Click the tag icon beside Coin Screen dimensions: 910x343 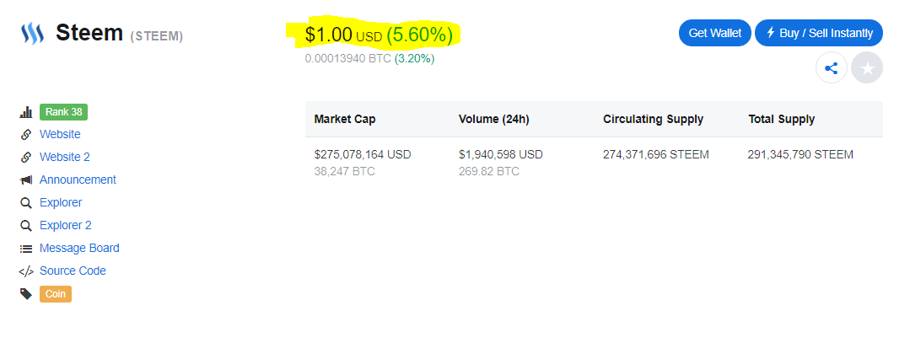(25, 294)
